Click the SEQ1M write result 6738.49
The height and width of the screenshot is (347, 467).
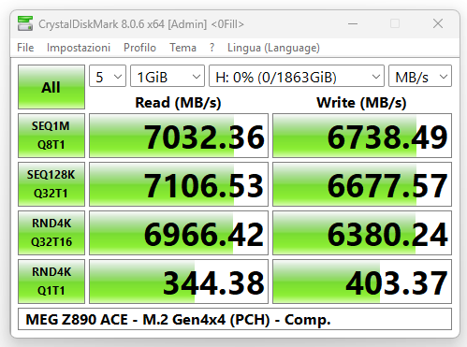pyautogui.click(x=362, y=136)
